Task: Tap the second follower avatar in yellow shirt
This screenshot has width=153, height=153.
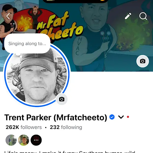Action: point(23,140)
